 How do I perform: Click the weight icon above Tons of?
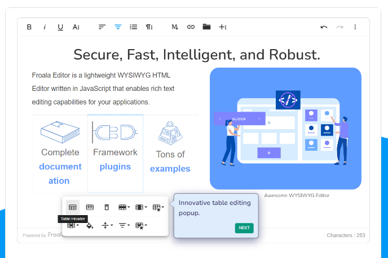coord(170,133)
